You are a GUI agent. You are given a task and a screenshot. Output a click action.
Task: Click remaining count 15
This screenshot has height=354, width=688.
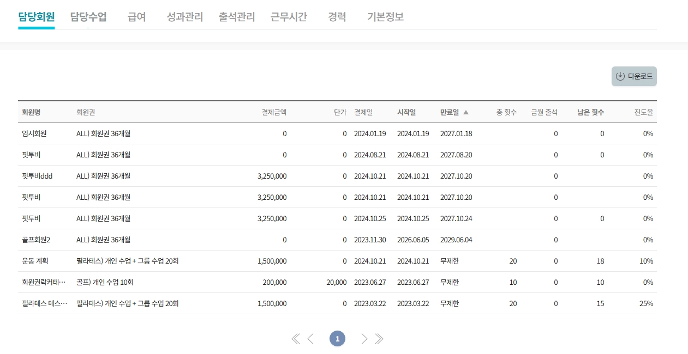click(600, 303)
